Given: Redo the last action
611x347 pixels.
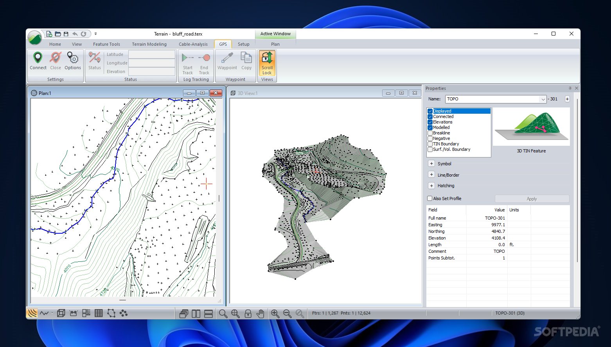Looking at the screenshot, I should click(x=83, y=34).
